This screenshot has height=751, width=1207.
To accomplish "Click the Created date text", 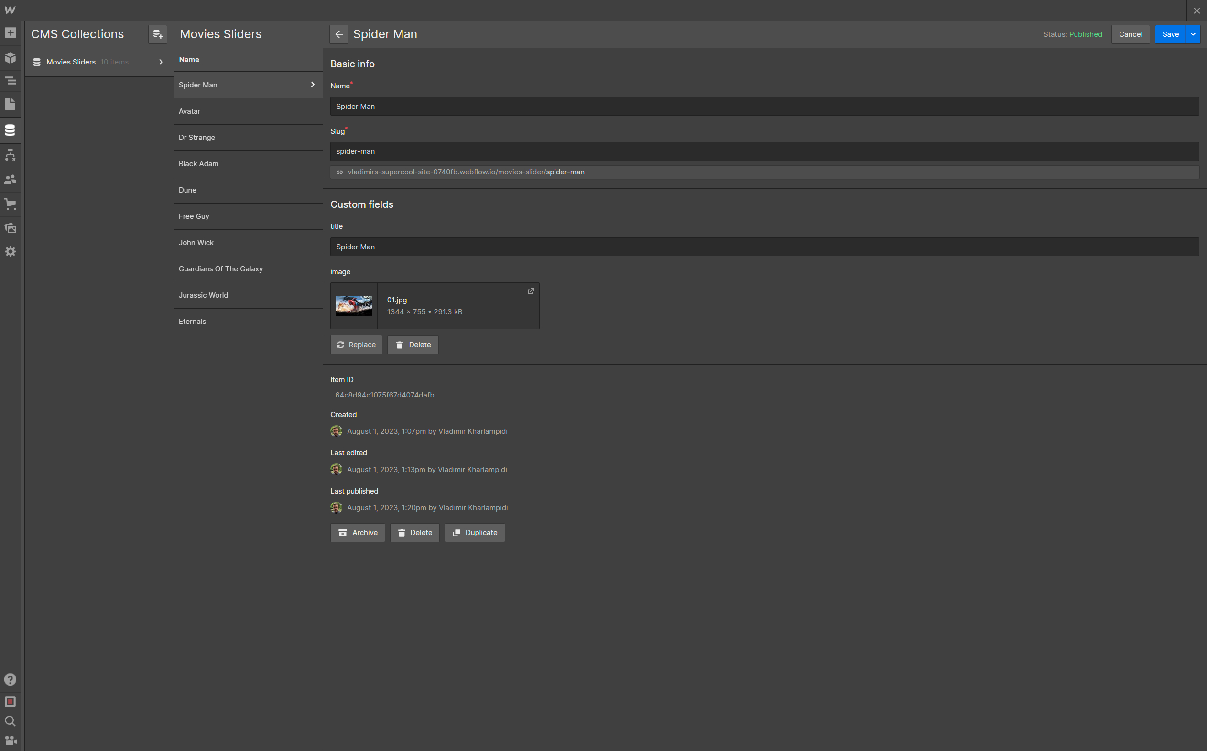I will (x=427, y=431).
